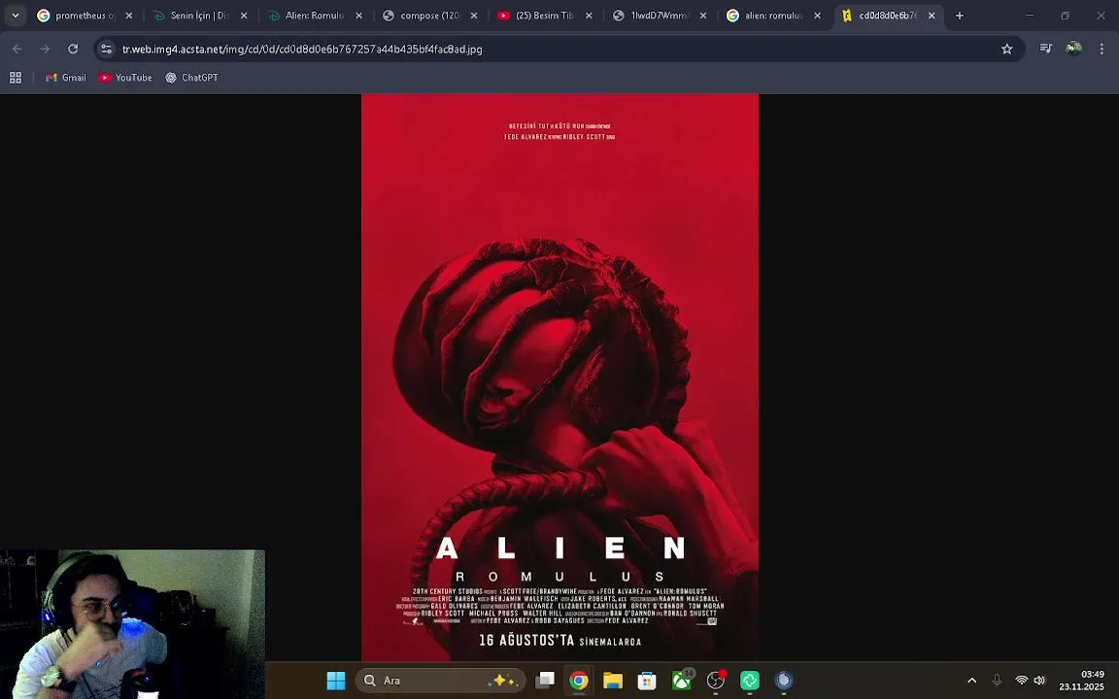Open OBS Studio from the taskbar
This screenshot has height=699, width=1119.
pyautogui.click(x=716, y=681)
